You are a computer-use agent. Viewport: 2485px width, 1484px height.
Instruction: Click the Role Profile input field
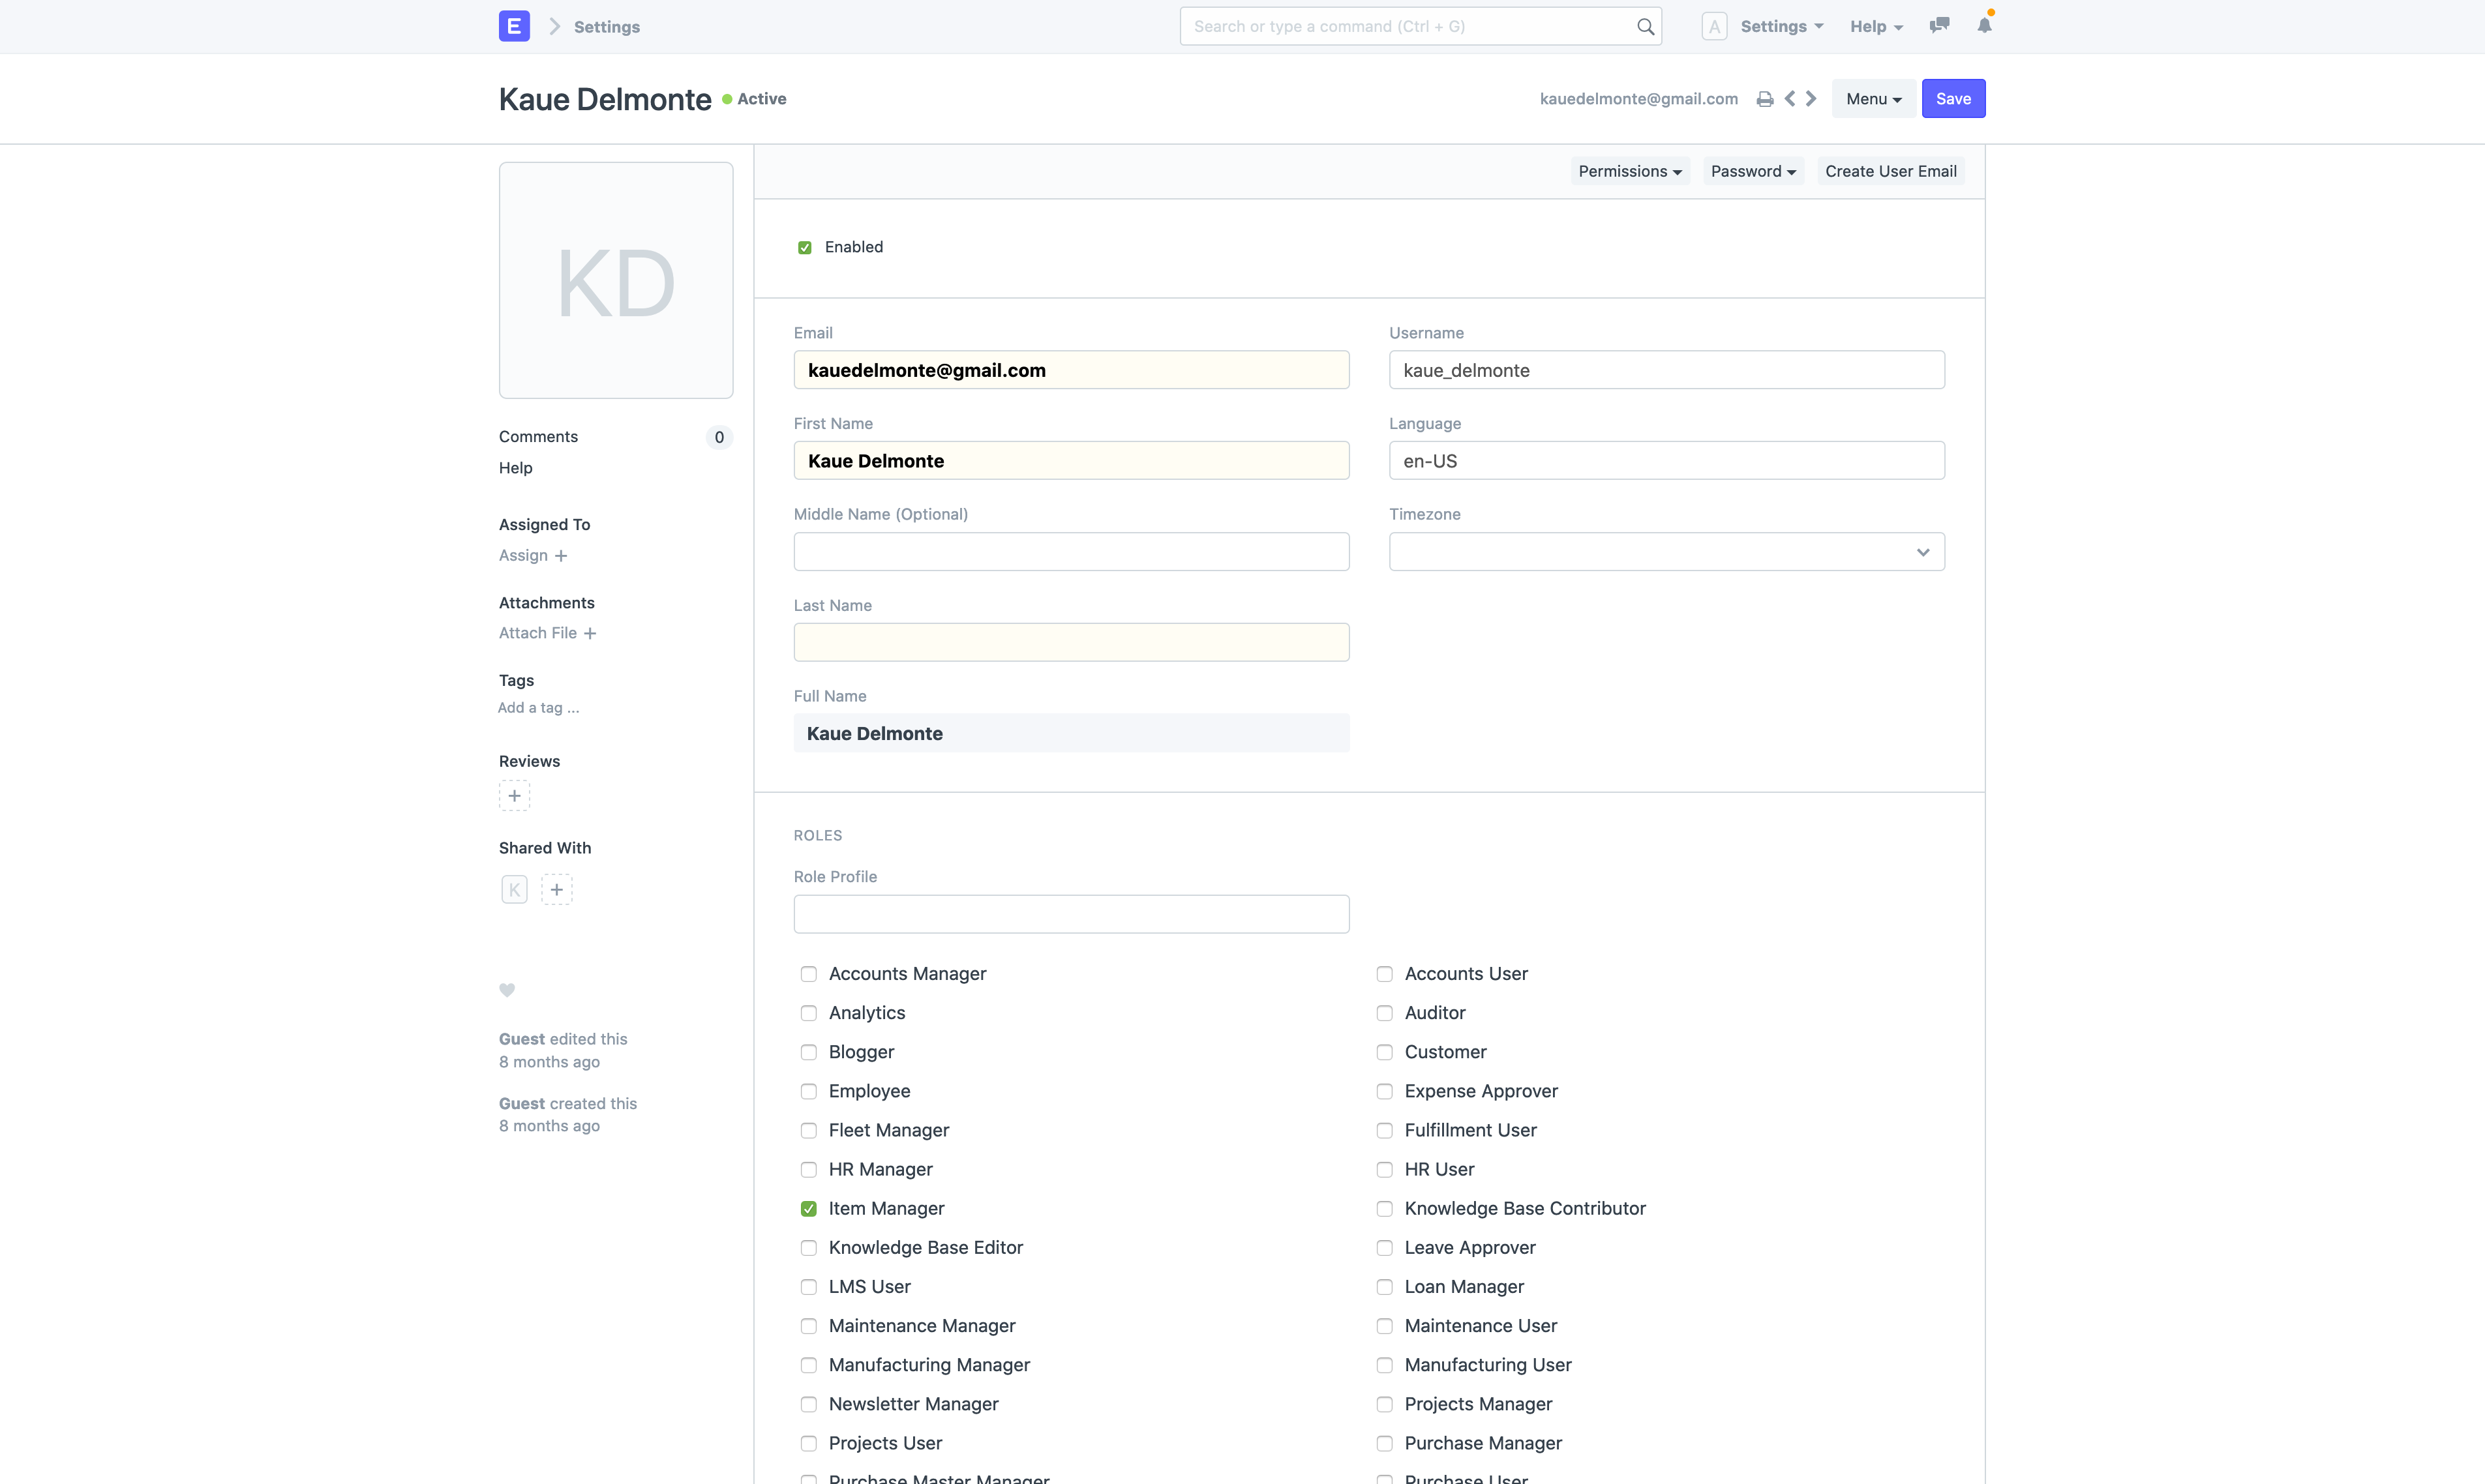click(1071, 913)
